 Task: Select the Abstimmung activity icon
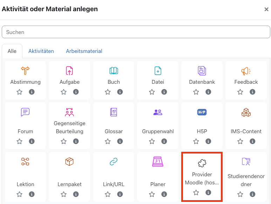point(25,71)
